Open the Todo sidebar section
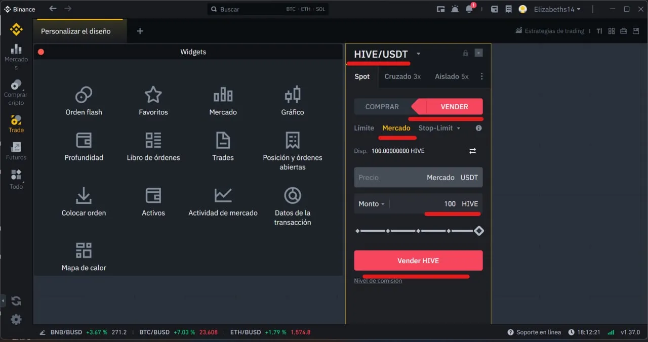The width and height of the screenshot is (648, 342). 16,180
